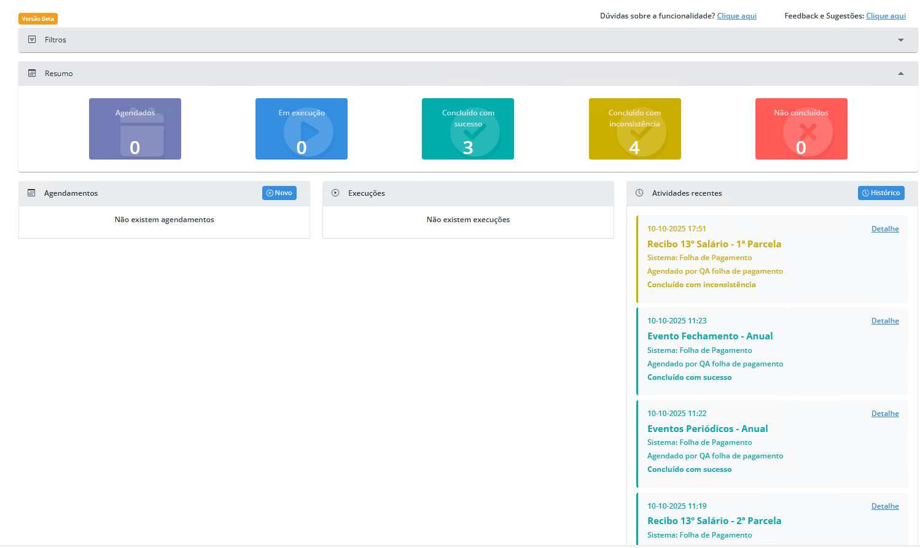Select the Agendados summary card
Viewport: 920px width, 548px height.
(135, 129)
